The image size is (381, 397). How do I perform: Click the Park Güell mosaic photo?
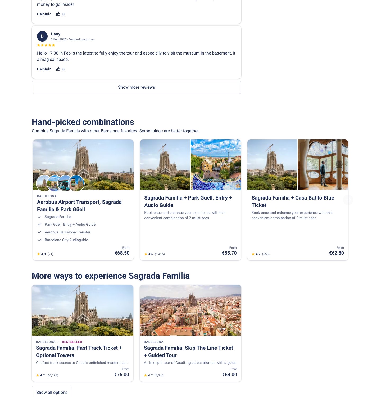[x=216, y=165]
